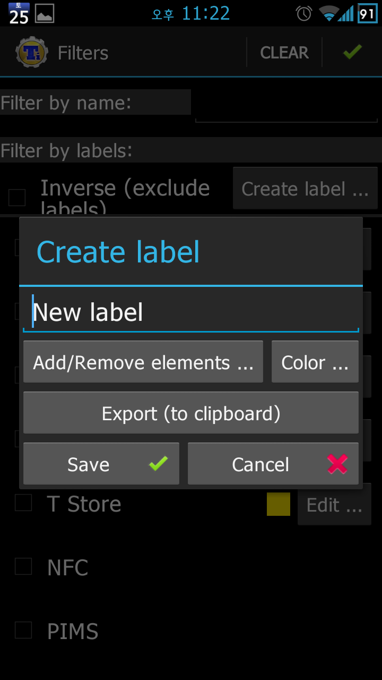This screenshot has height=680, width=382.
Task: Tap the calendar date 25 icon
Action: tap(19, 14)
